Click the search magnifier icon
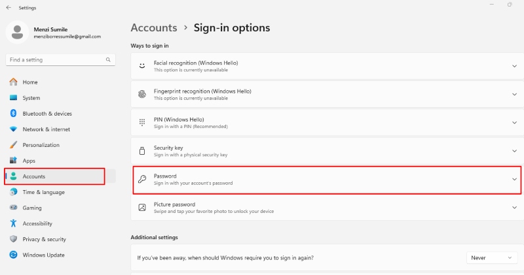This screenshot has width=524, height=275. 108,59
